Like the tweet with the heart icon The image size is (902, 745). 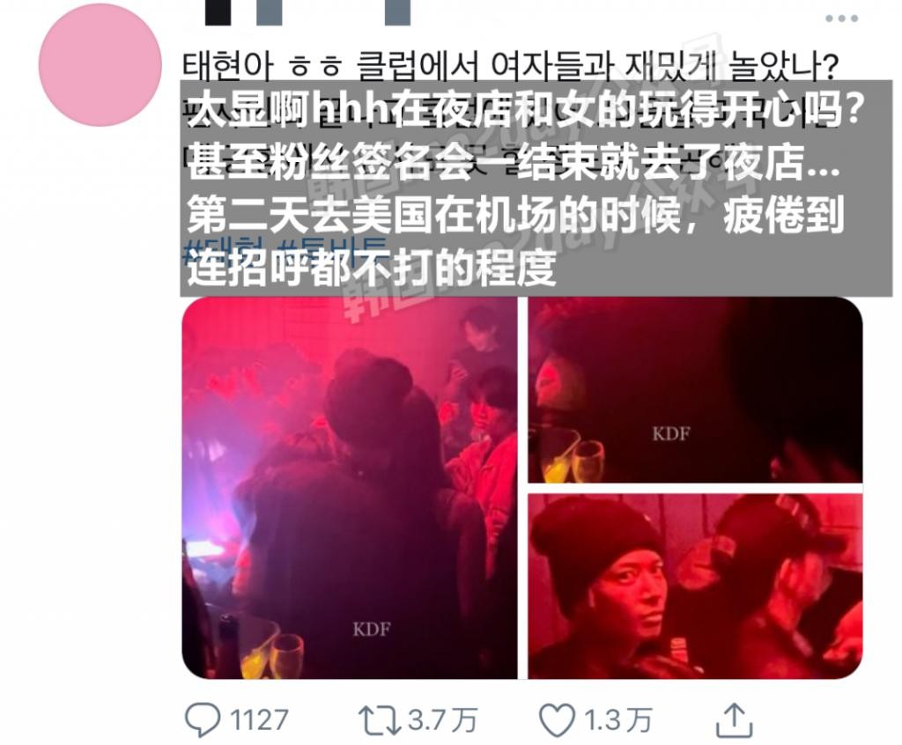tap(557, 719)
